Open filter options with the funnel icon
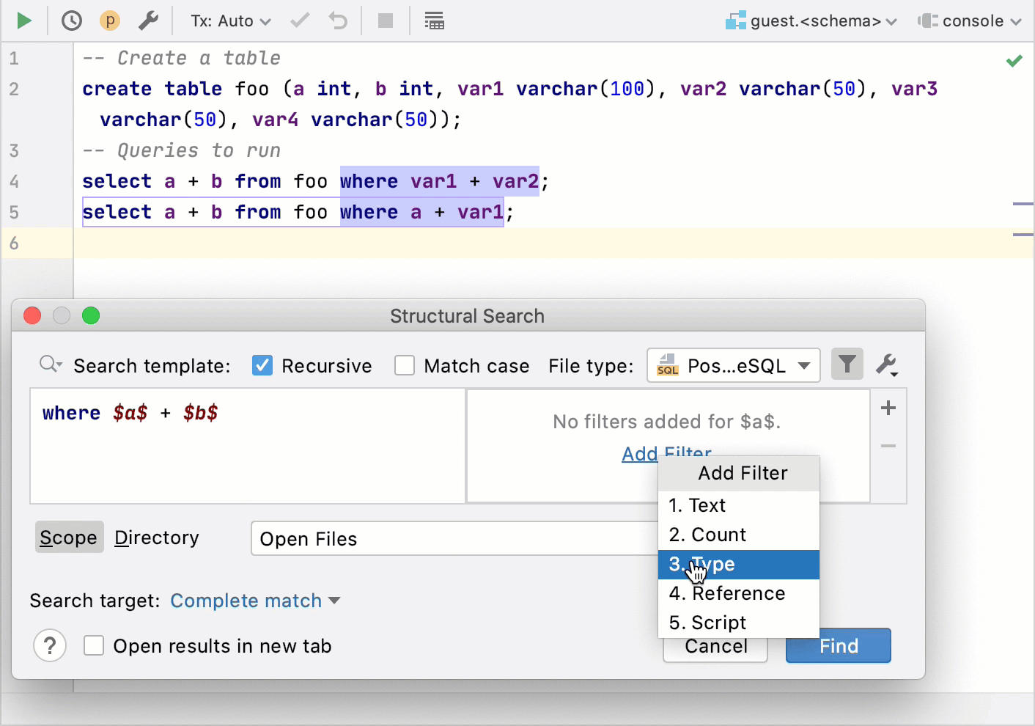Viewport: 1035px width, 726px height. 847,364
